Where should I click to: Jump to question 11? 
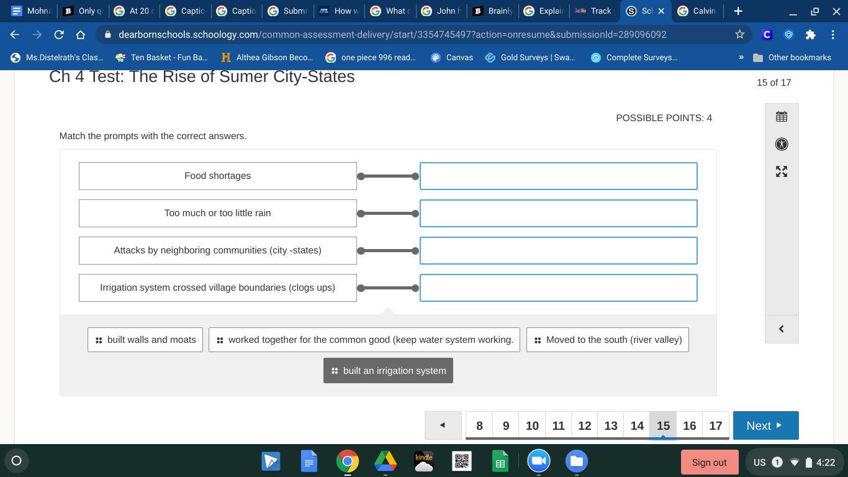(558, 425)
